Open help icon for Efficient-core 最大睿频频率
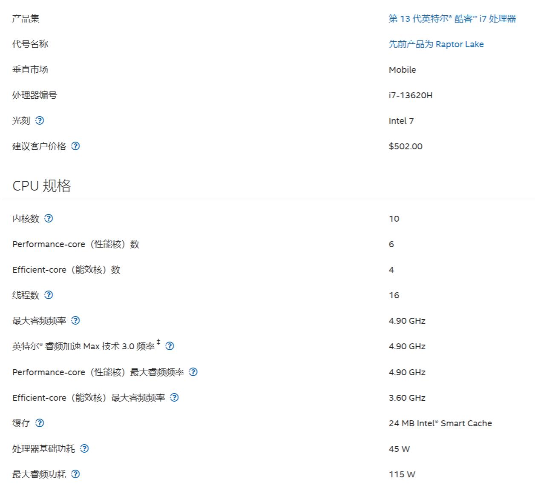Image resolution: width=535 pixels, height=485 pixels. pyautogui.click(x=174, y=397)
